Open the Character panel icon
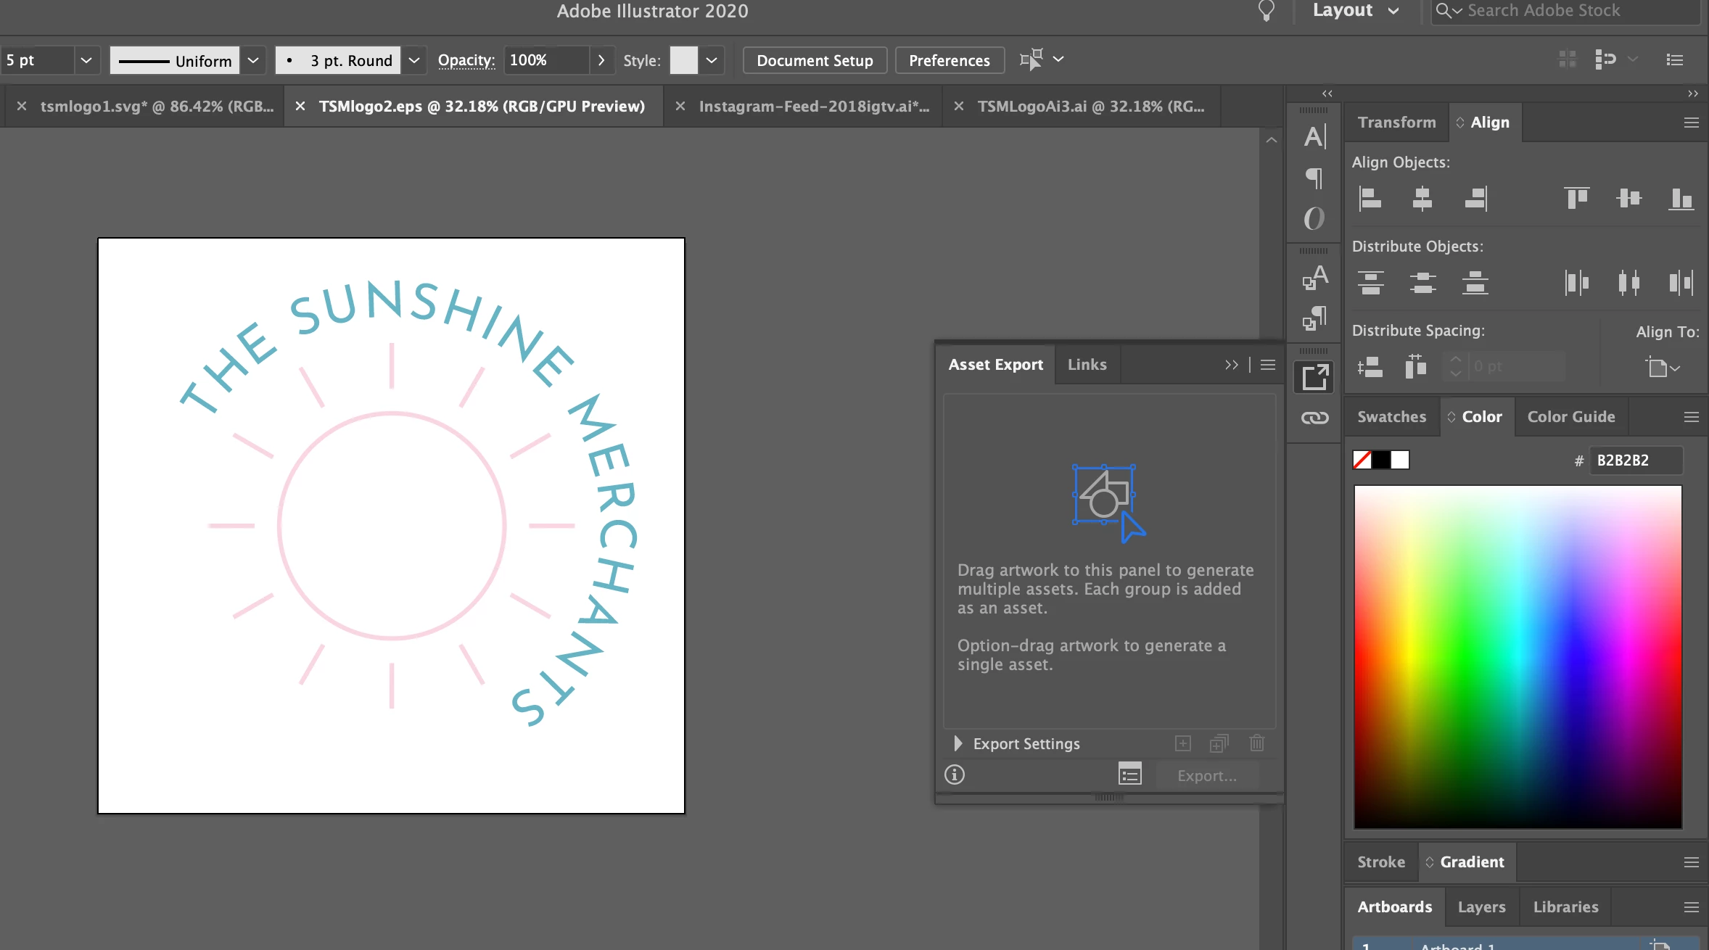This screenshot has width=1709, height=950. (x=1314, y=136)
